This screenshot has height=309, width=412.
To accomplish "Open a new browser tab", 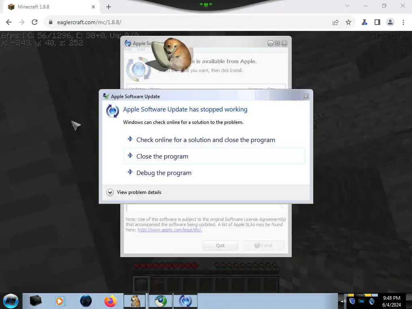I will 109,7.
